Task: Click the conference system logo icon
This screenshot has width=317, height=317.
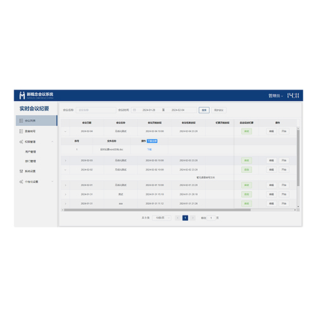Action: (22, 95)
